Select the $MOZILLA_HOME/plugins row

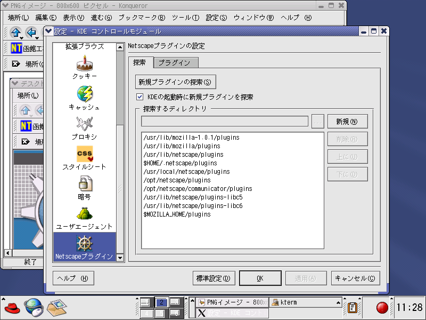[233, 214]
